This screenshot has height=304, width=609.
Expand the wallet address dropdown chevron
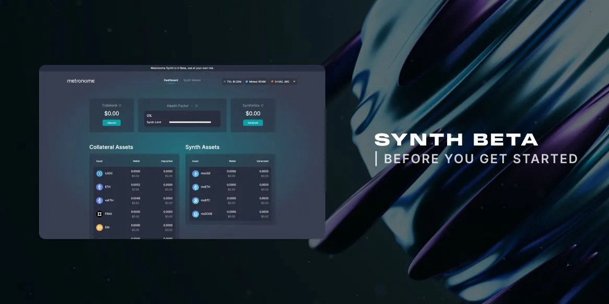tap(294, 82)
